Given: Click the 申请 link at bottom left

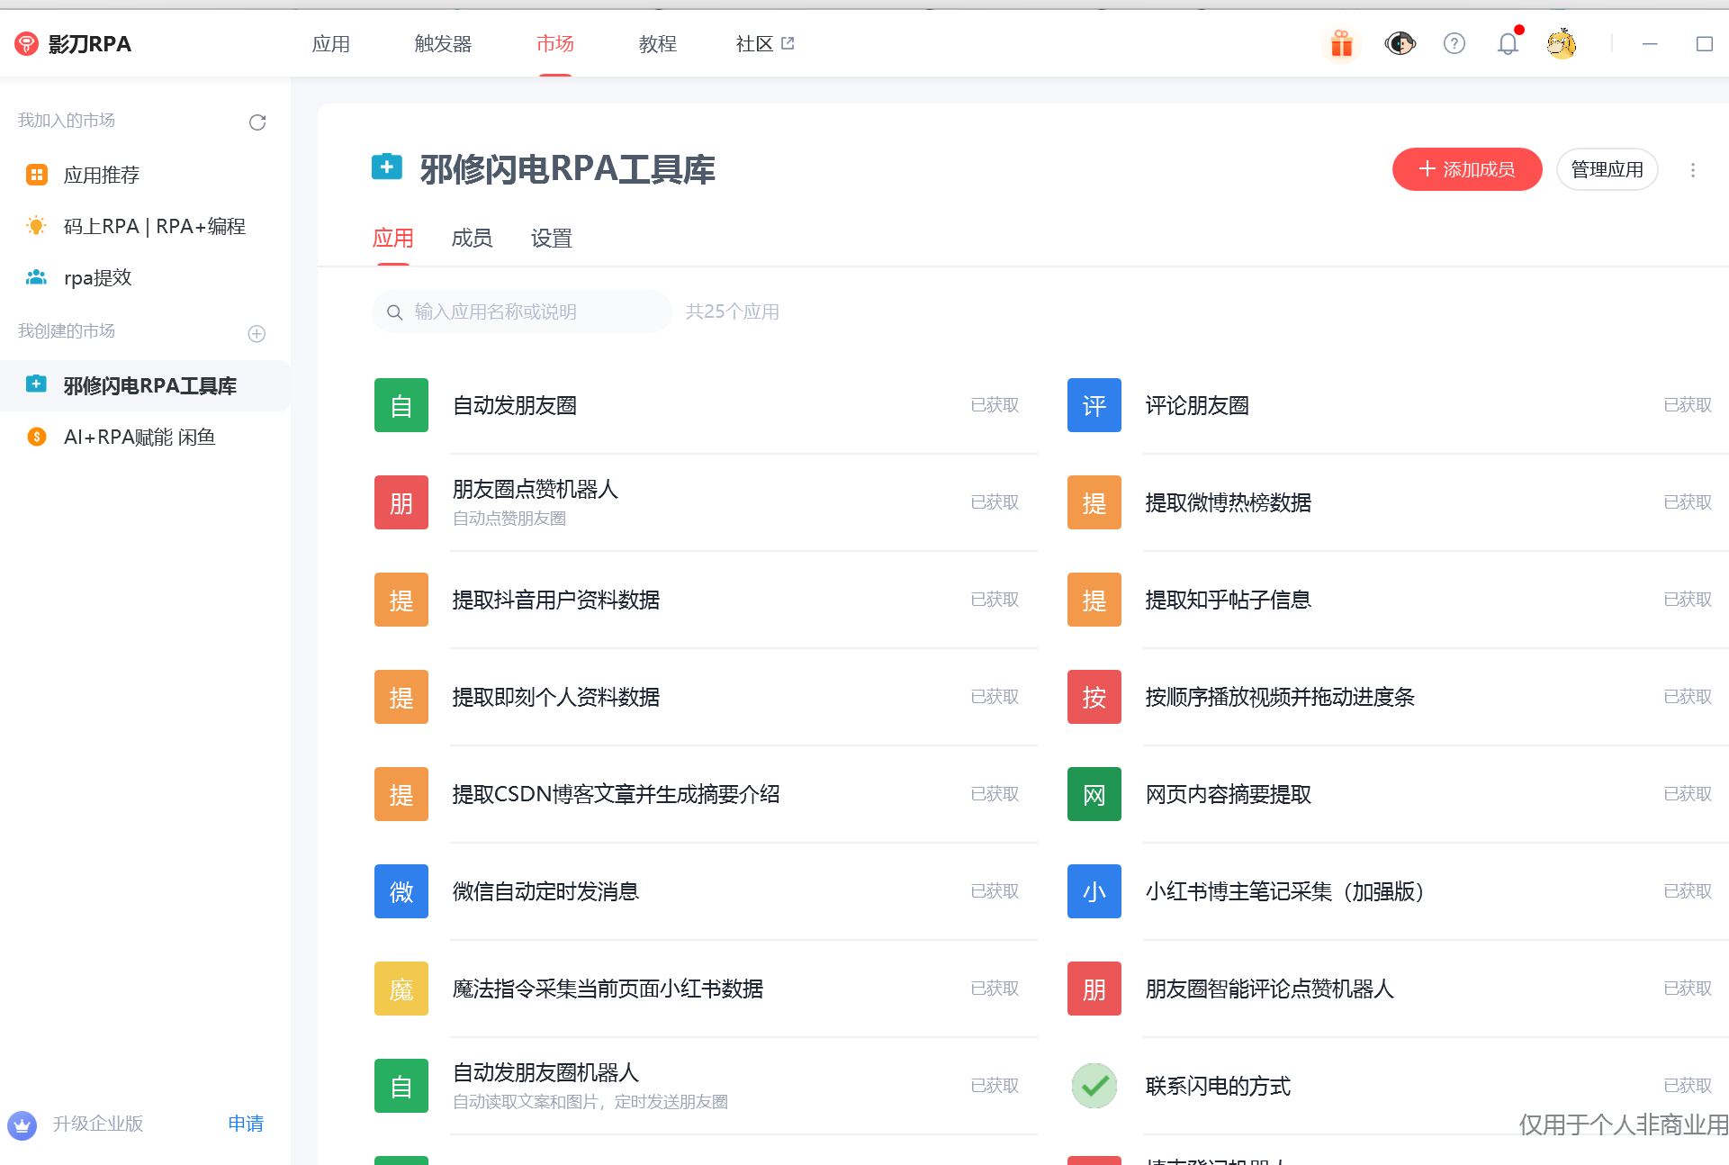Looking at the screenshot, I should tap(245, 1124).
